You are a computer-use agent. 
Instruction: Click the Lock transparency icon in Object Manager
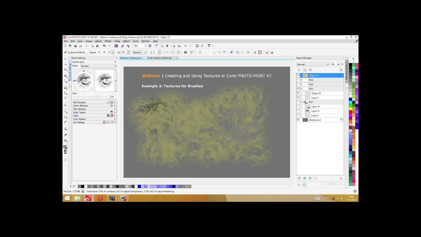(299, 70)
